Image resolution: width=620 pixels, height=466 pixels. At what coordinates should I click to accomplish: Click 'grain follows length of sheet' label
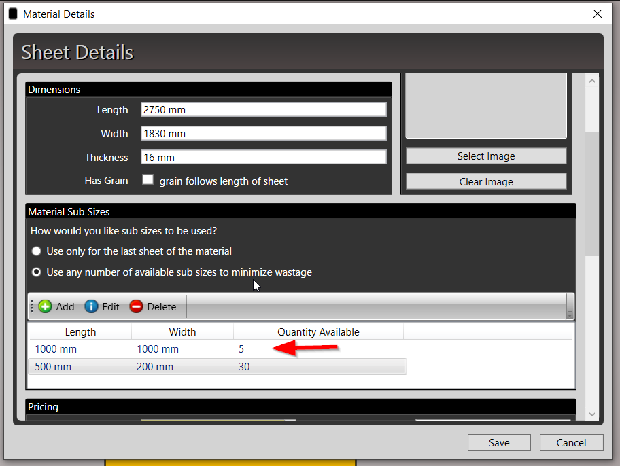pyautogui.click(x=224, y=181)
